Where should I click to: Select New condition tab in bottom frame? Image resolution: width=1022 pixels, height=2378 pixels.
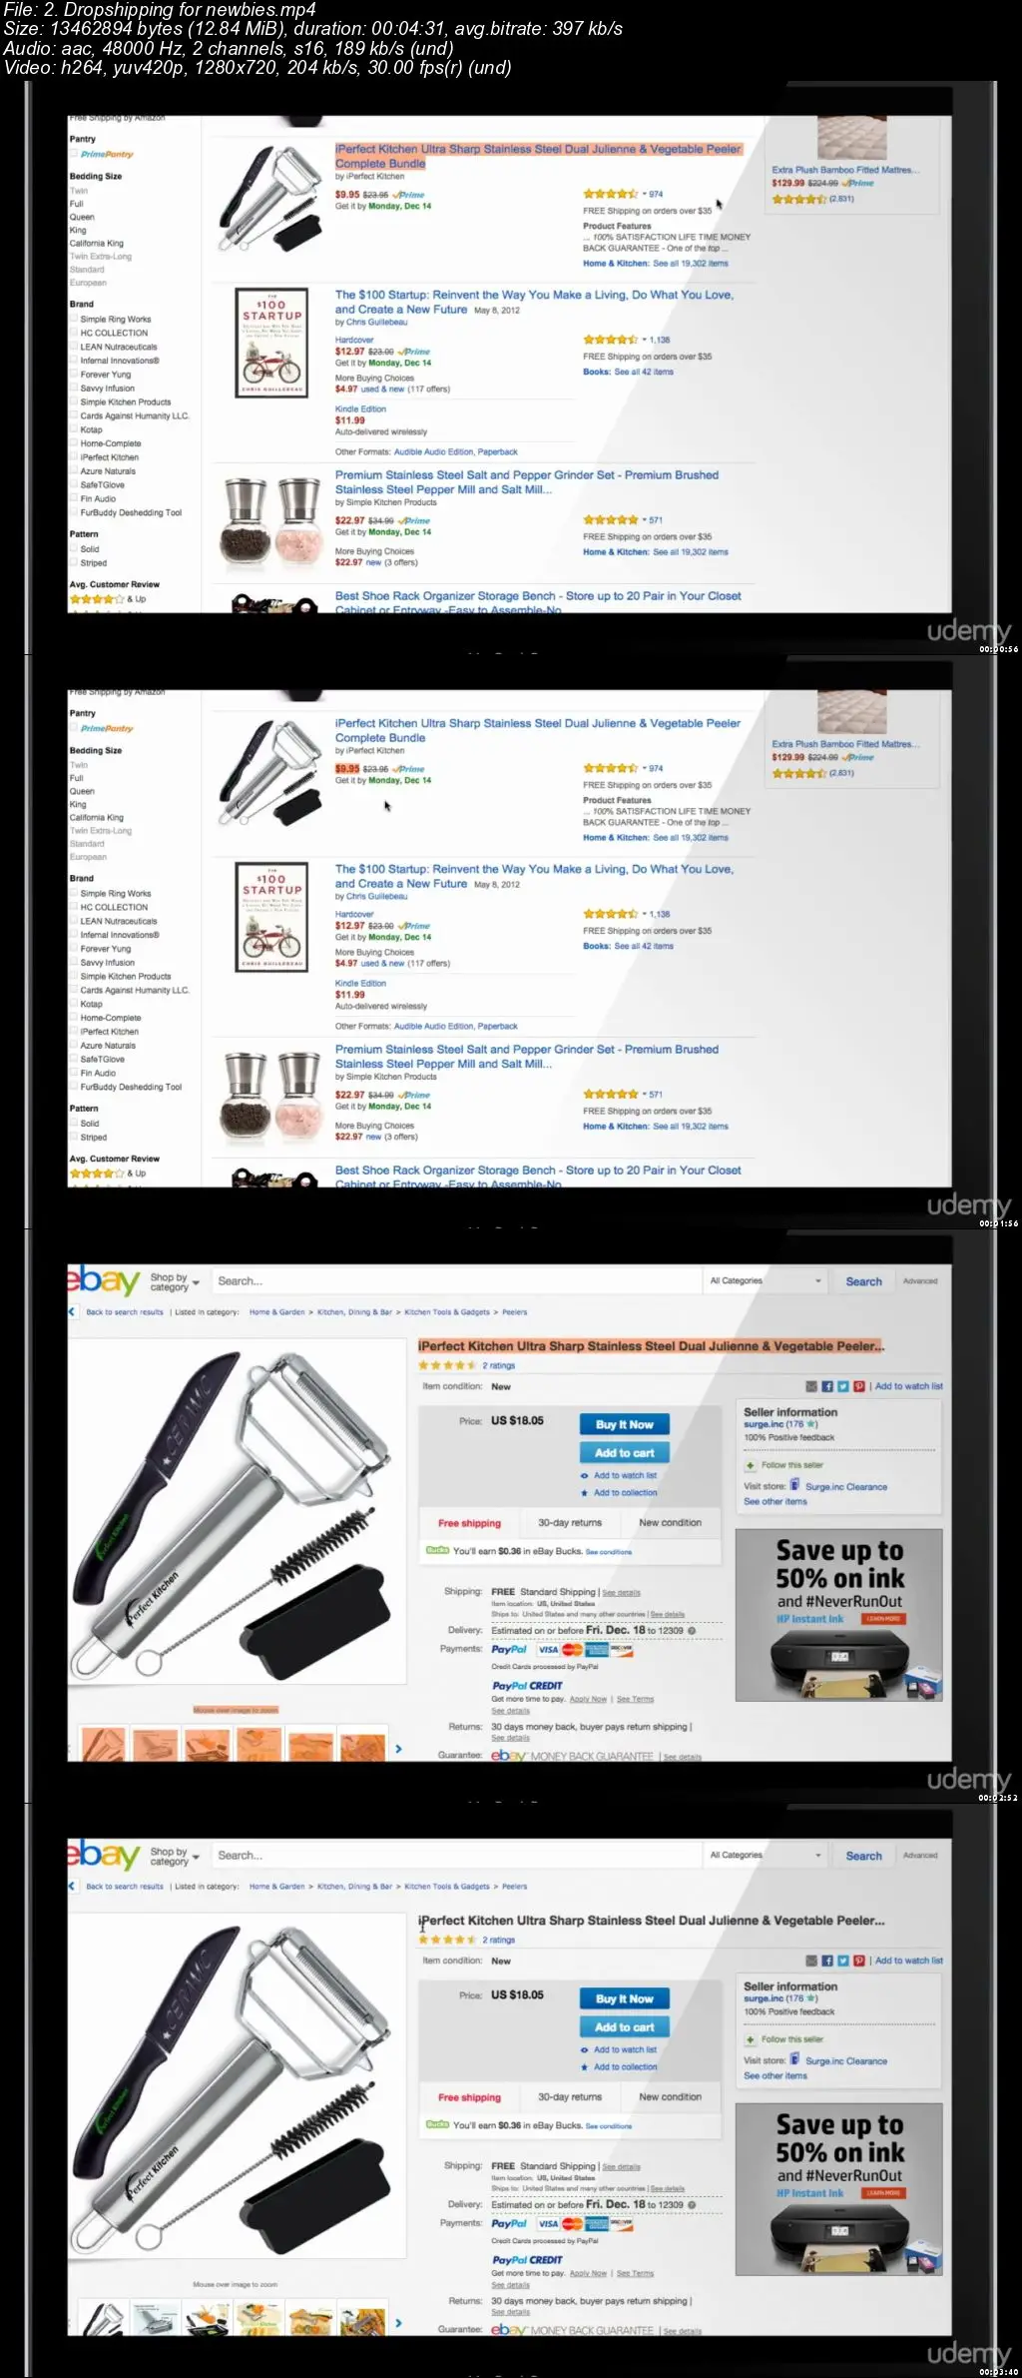coord(670,2097)
